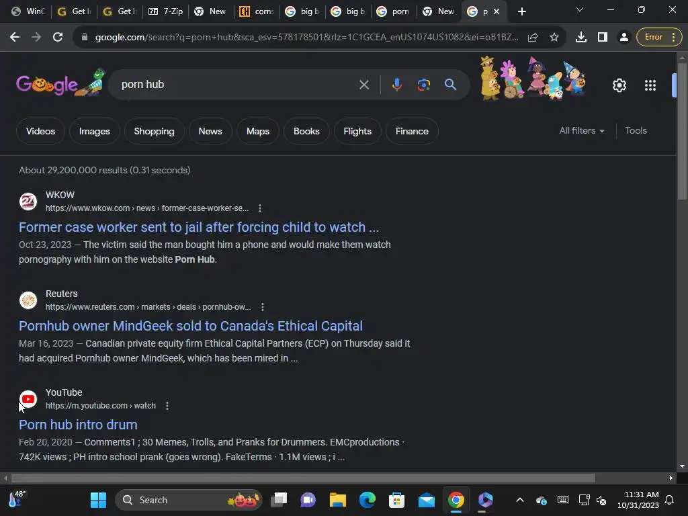Open more options for the YouTube result

[x=167, y=406]
